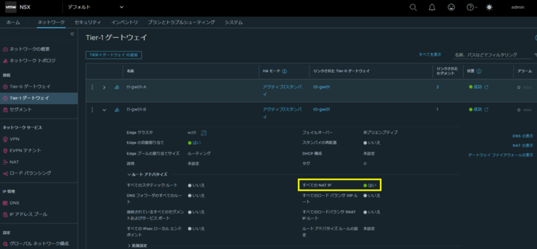Viewport: 537px width, 249px height.
Task: Open VPN in sidebar
Action: pyautogui.click(x=11, y=139)
